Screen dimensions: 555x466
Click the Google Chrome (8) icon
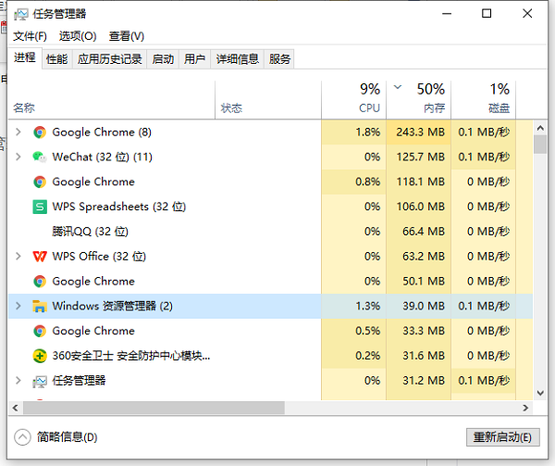(x=40, y=132)
